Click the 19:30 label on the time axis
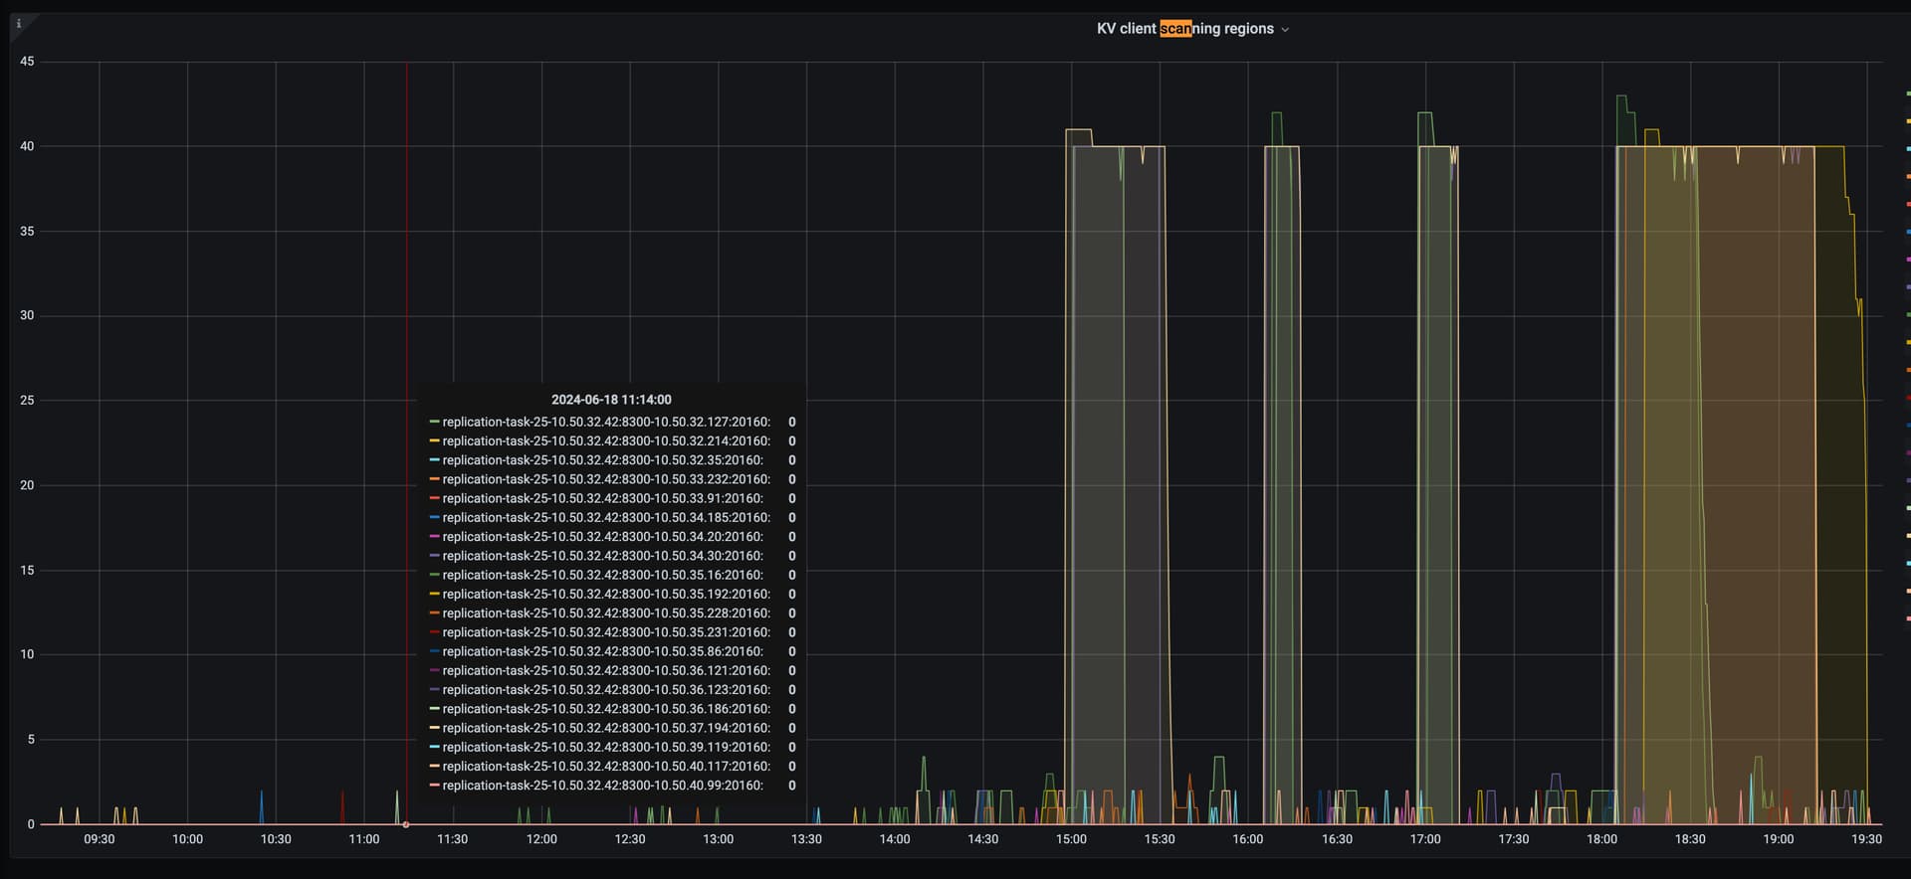Image resolution: width=1911 pixels, height=879 pixels. 1866,839
